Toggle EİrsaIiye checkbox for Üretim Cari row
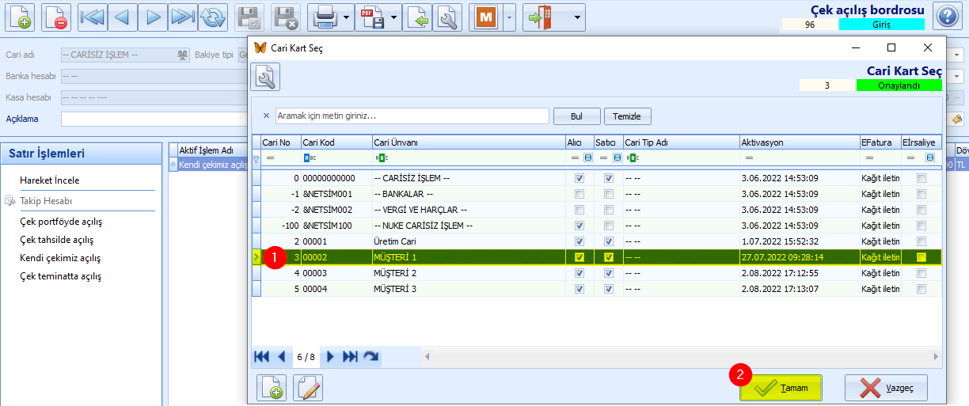The height and width of the screenshot is (406, 969). [921, 241]
